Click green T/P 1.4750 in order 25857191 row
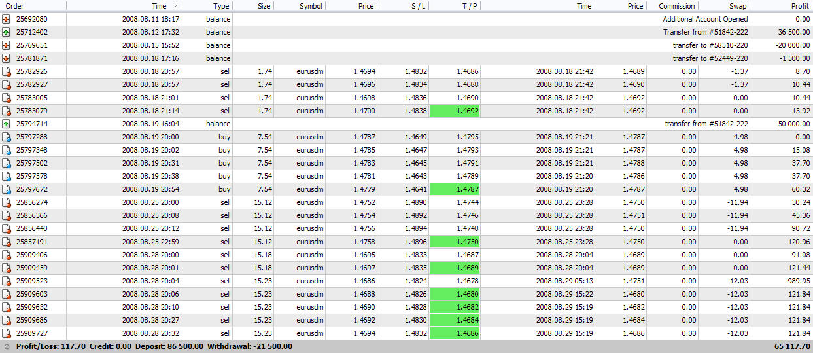The width and height of the screenshot is (813, 362). tap(455, 242)
